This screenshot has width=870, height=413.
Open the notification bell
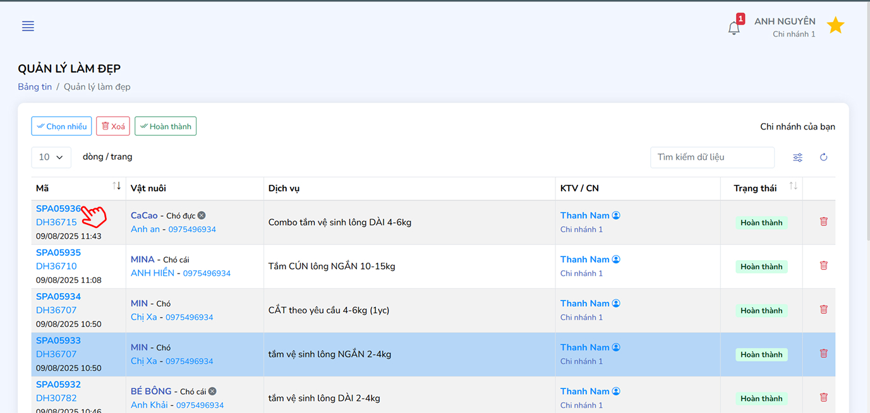pos(734,28)
